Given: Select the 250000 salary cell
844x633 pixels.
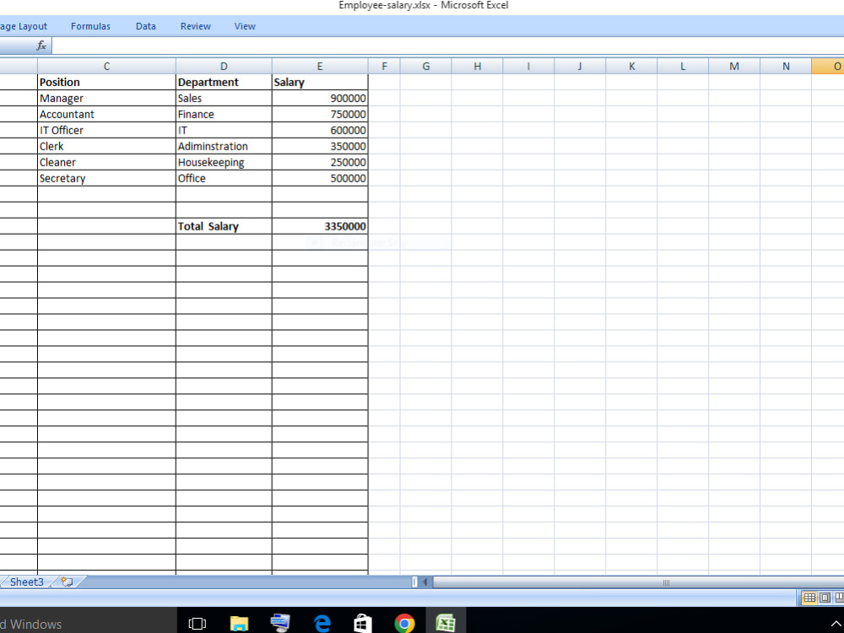Looking at the screenshot, I should (320, 163).
